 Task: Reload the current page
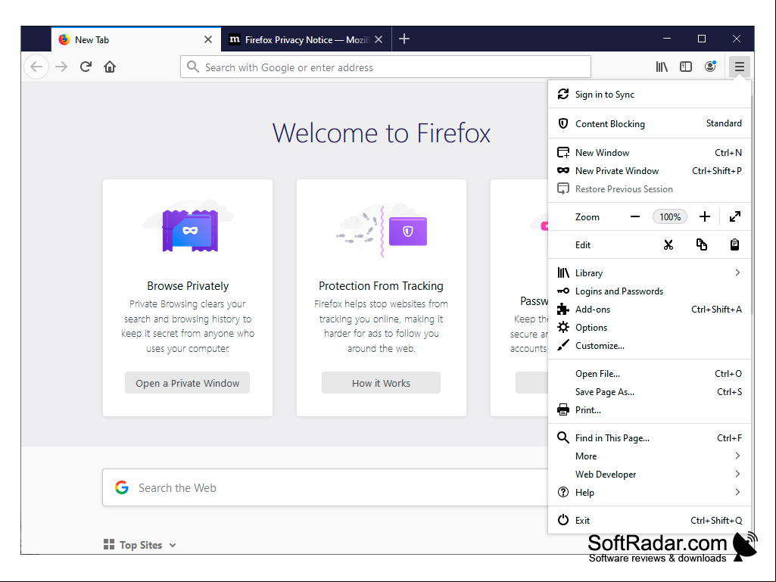86,67
